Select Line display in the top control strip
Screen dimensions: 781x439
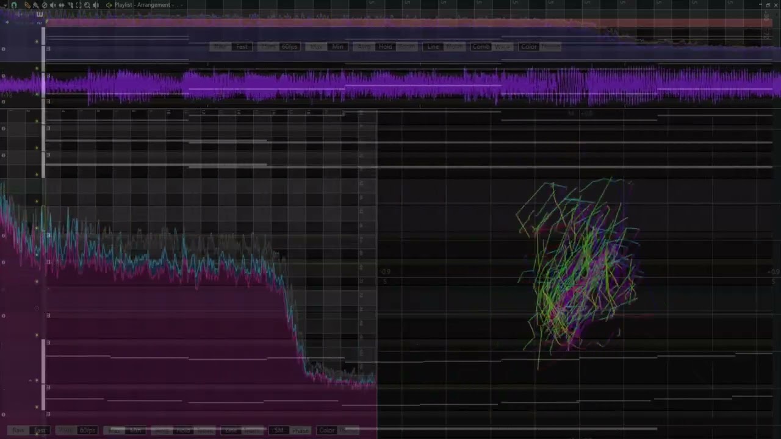click(x=433, y=46)
